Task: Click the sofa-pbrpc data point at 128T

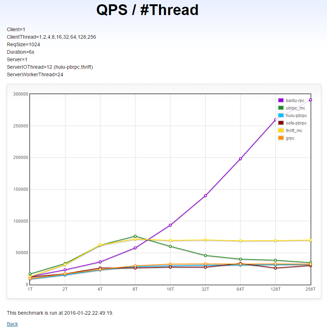Action: (276, 268)
